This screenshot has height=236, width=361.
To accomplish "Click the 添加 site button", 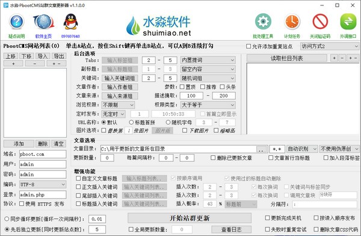I will coord(19,144).
